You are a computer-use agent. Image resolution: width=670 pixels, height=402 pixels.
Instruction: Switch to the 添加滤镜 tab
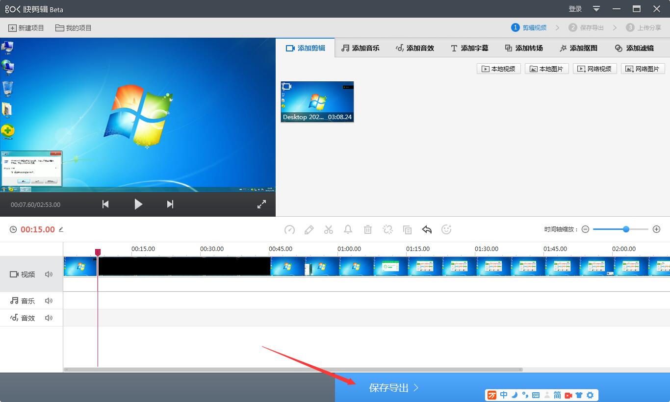pyautogui.click(x=634, y=48)
